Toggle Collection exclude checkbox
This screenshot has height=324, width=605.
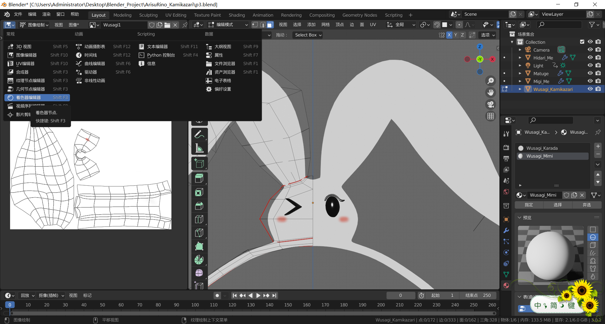click(x=582, y=42)
